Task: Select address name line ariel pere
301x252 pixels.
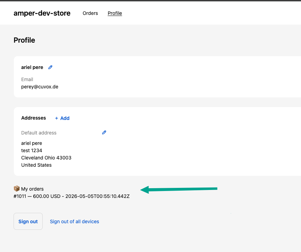Action: (32, 143)
